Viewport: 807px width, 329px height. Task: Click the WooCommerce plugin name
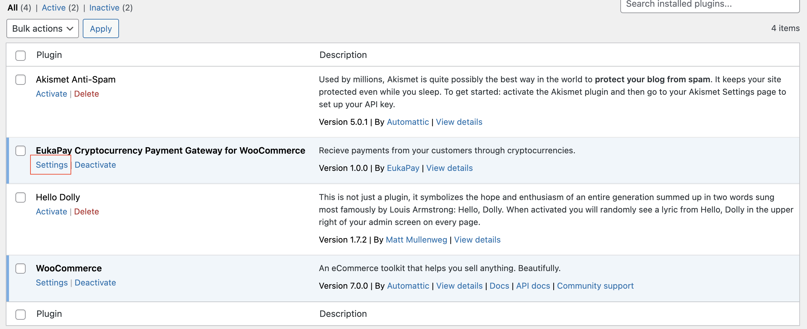pyautogui.click(x=69, y=268)
